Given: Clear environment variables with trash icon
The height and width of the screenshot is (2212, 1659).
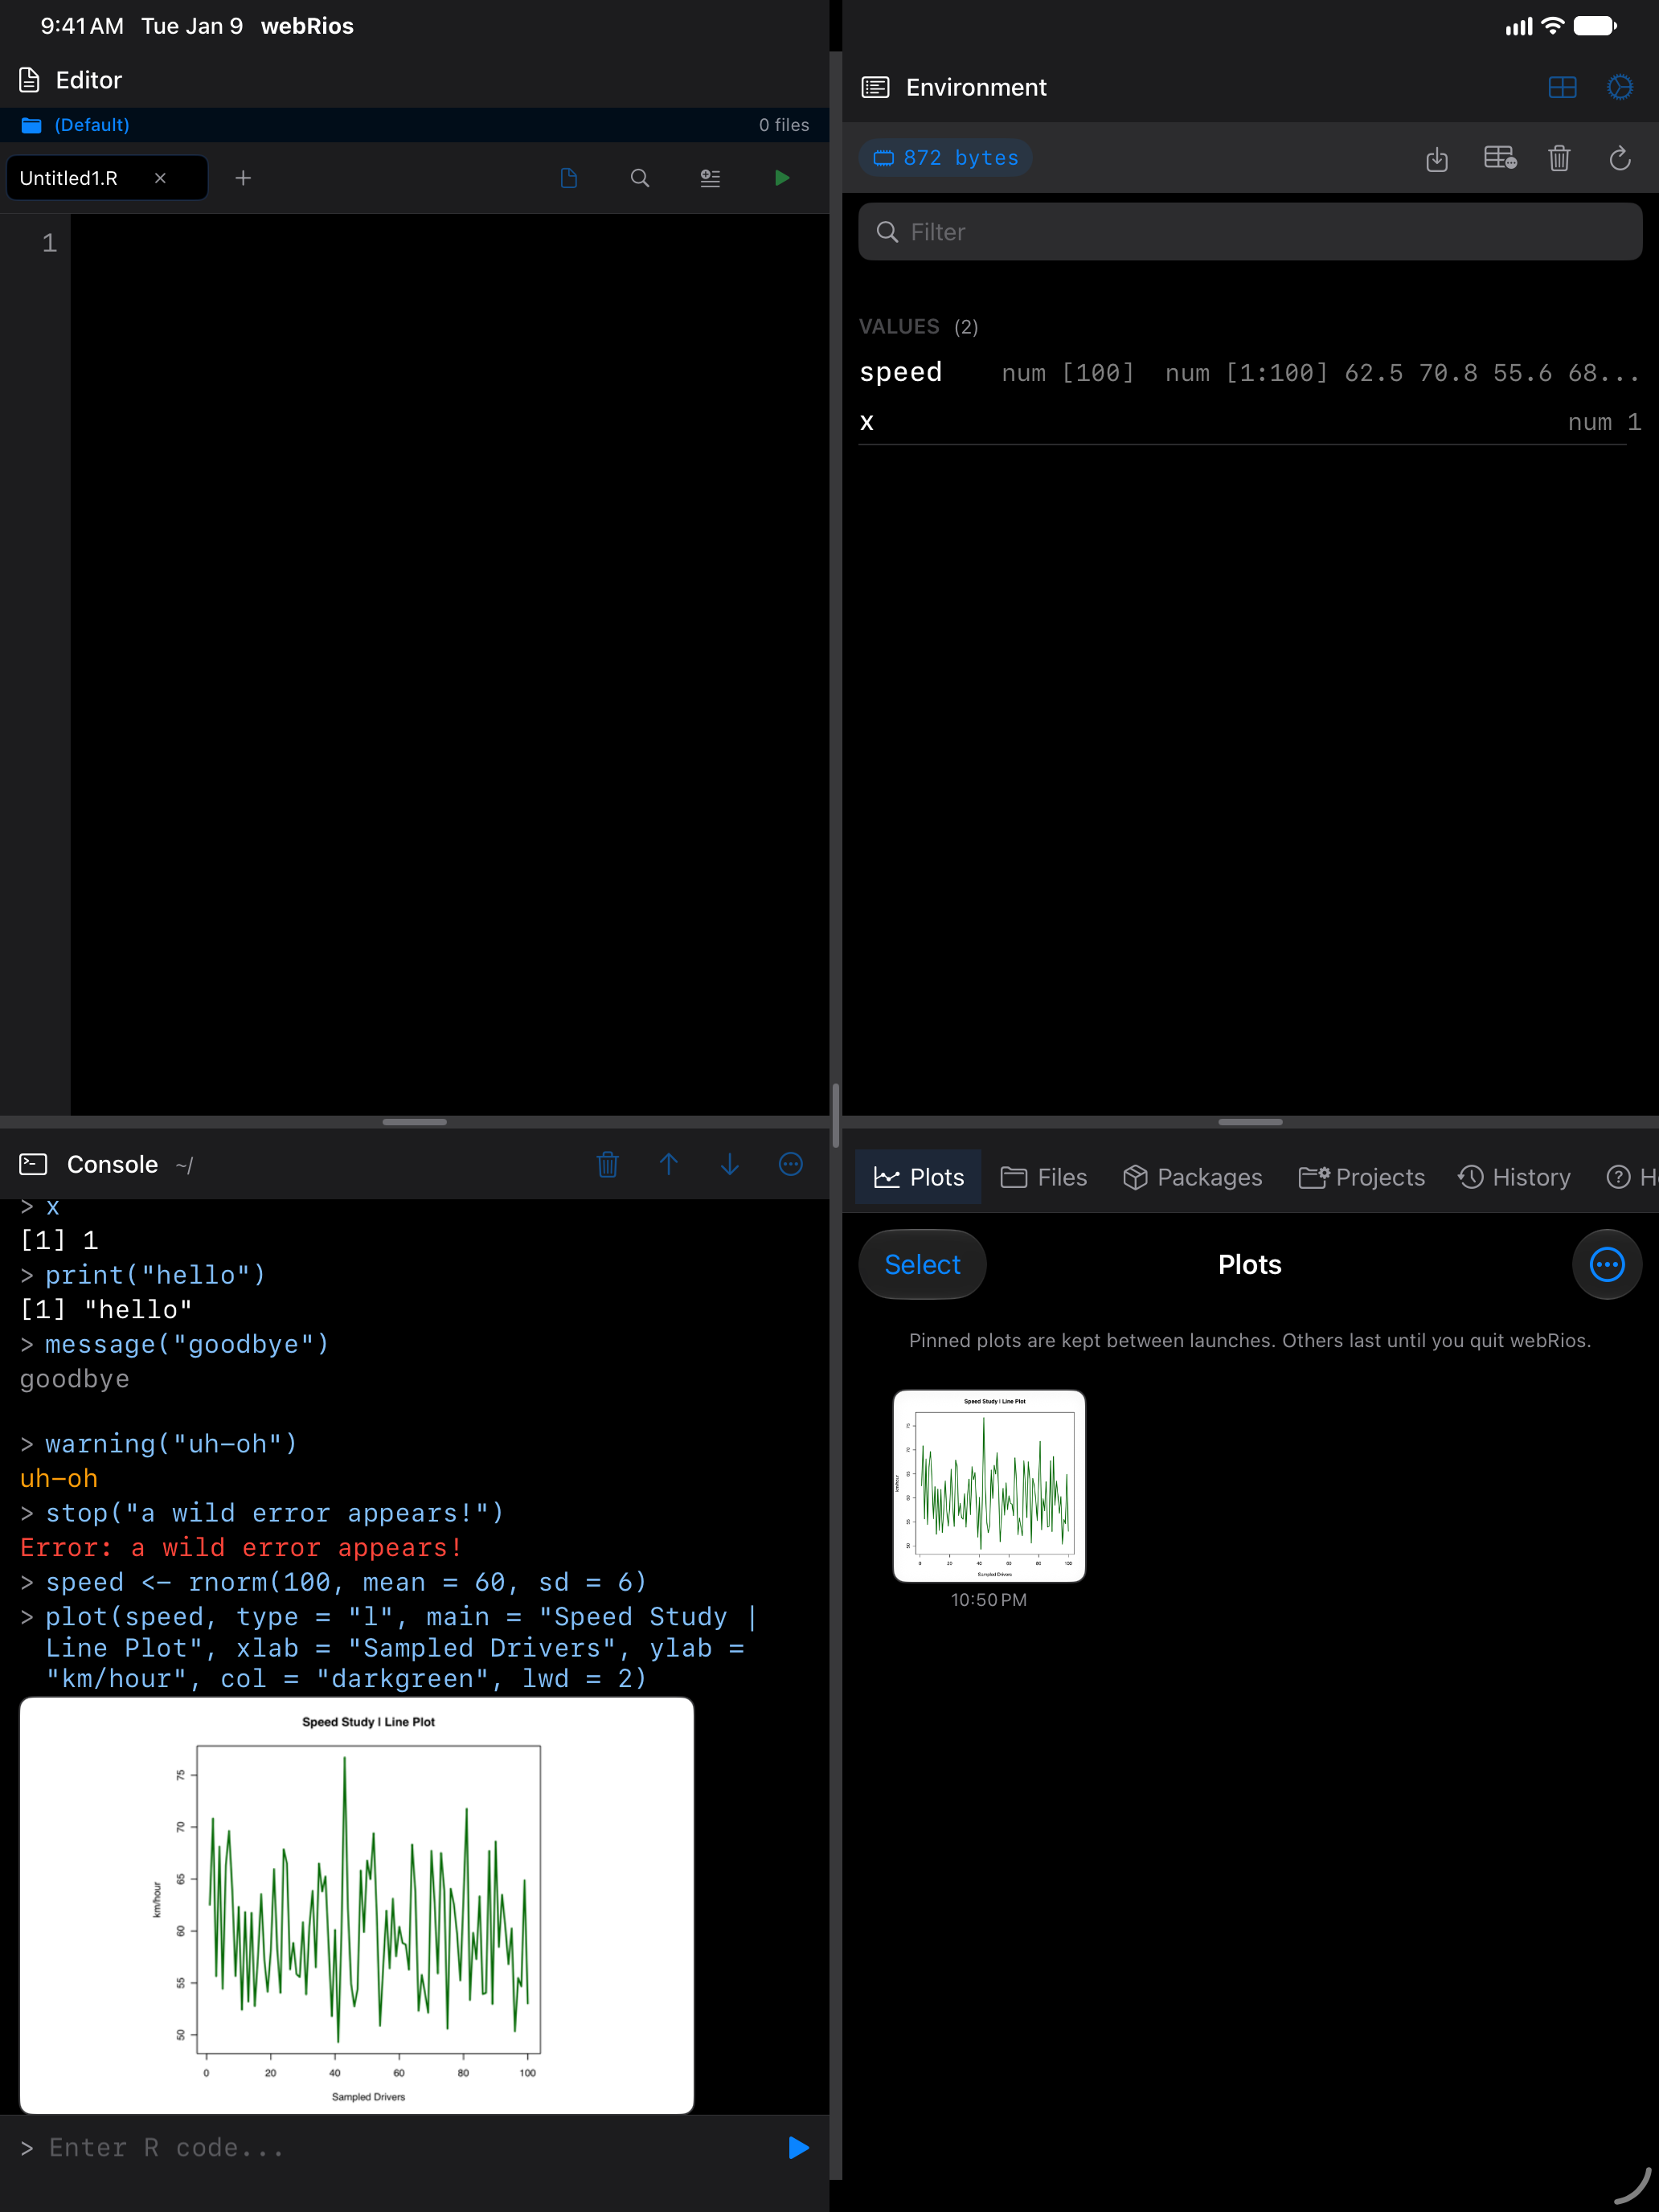Looking at the screenshot, I should (x=1559, y=158).
